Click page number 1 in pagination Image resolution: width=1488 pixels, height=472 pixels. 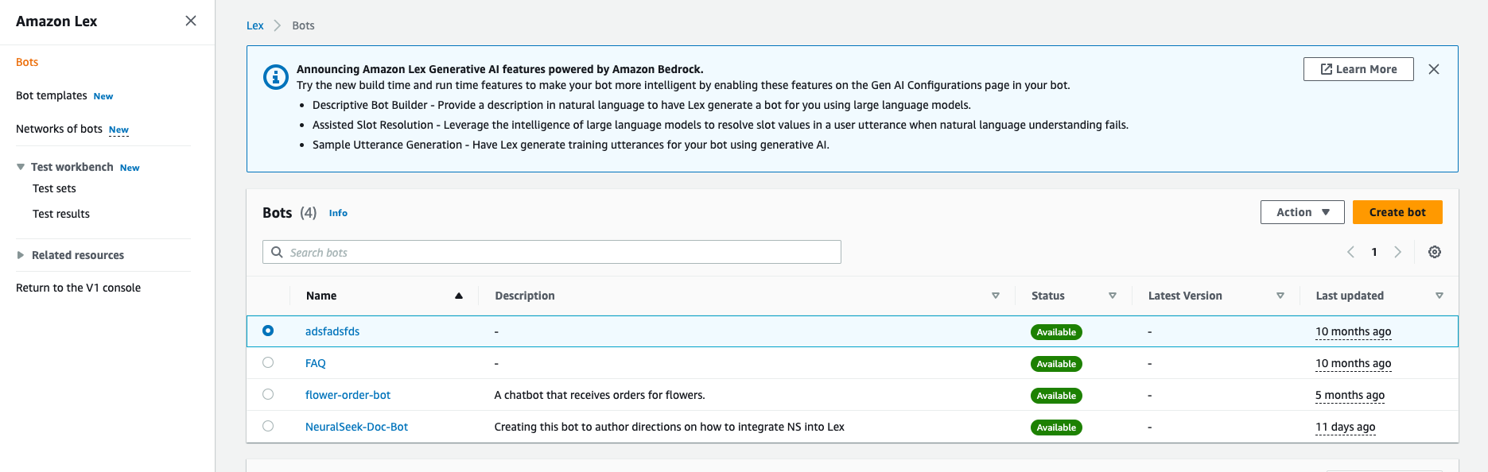coord(1374,252)
